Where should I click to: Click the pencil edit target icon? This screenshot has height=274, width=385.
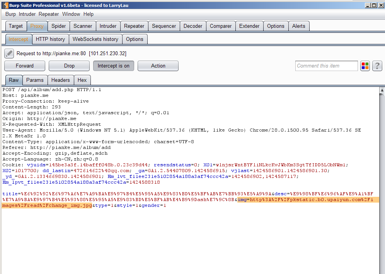(9, 53)
